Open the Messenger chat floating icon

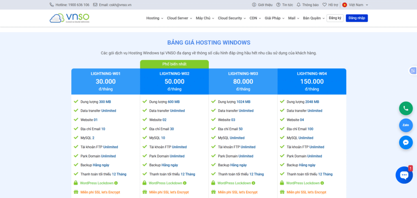[x=406, y=142]
